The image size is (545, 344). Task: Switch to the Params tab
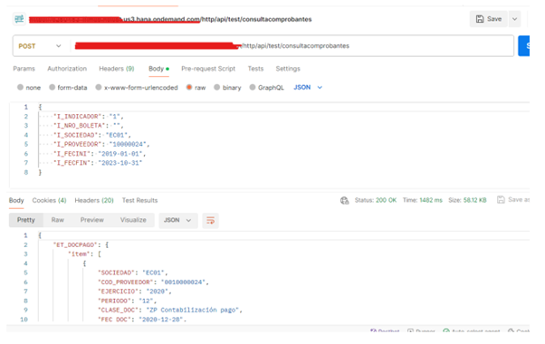pos(24,69)
